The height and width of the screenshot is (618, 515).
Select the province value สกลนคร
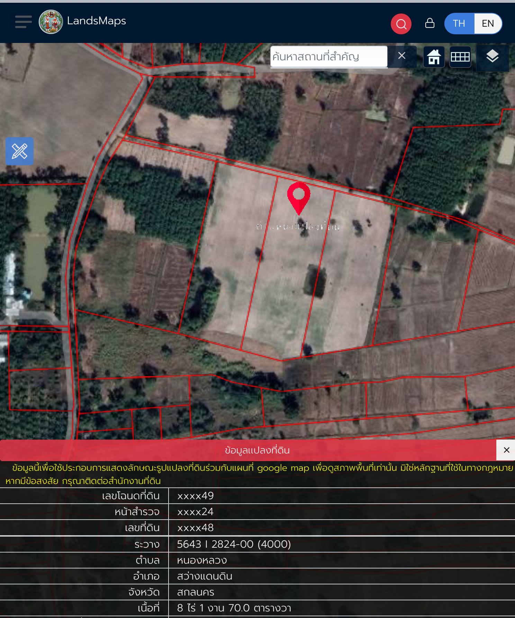coord(196,592)
